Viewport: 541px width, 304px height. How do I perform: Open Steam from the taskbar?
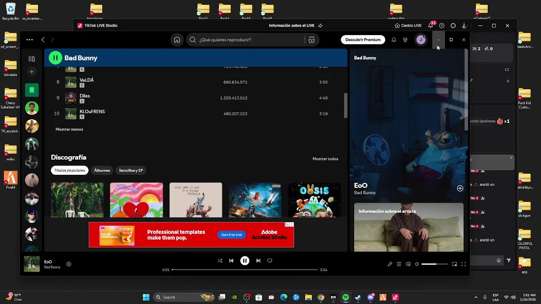tap(358, 297)
